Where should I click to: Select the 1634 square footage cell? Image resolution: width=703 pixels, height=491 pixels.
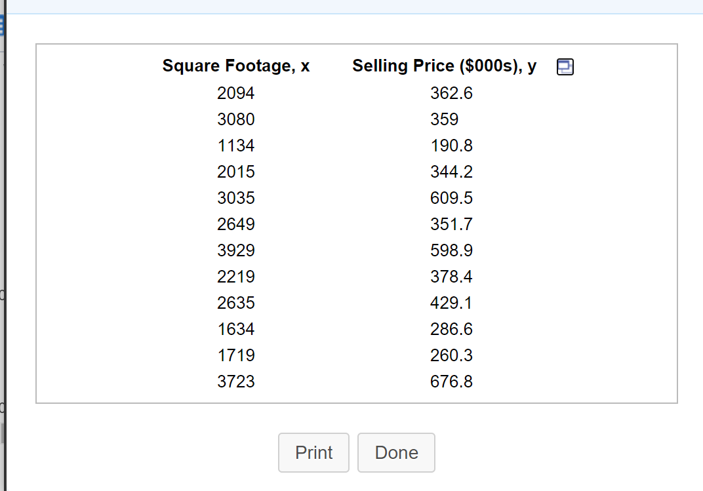(x=236, y=329)
